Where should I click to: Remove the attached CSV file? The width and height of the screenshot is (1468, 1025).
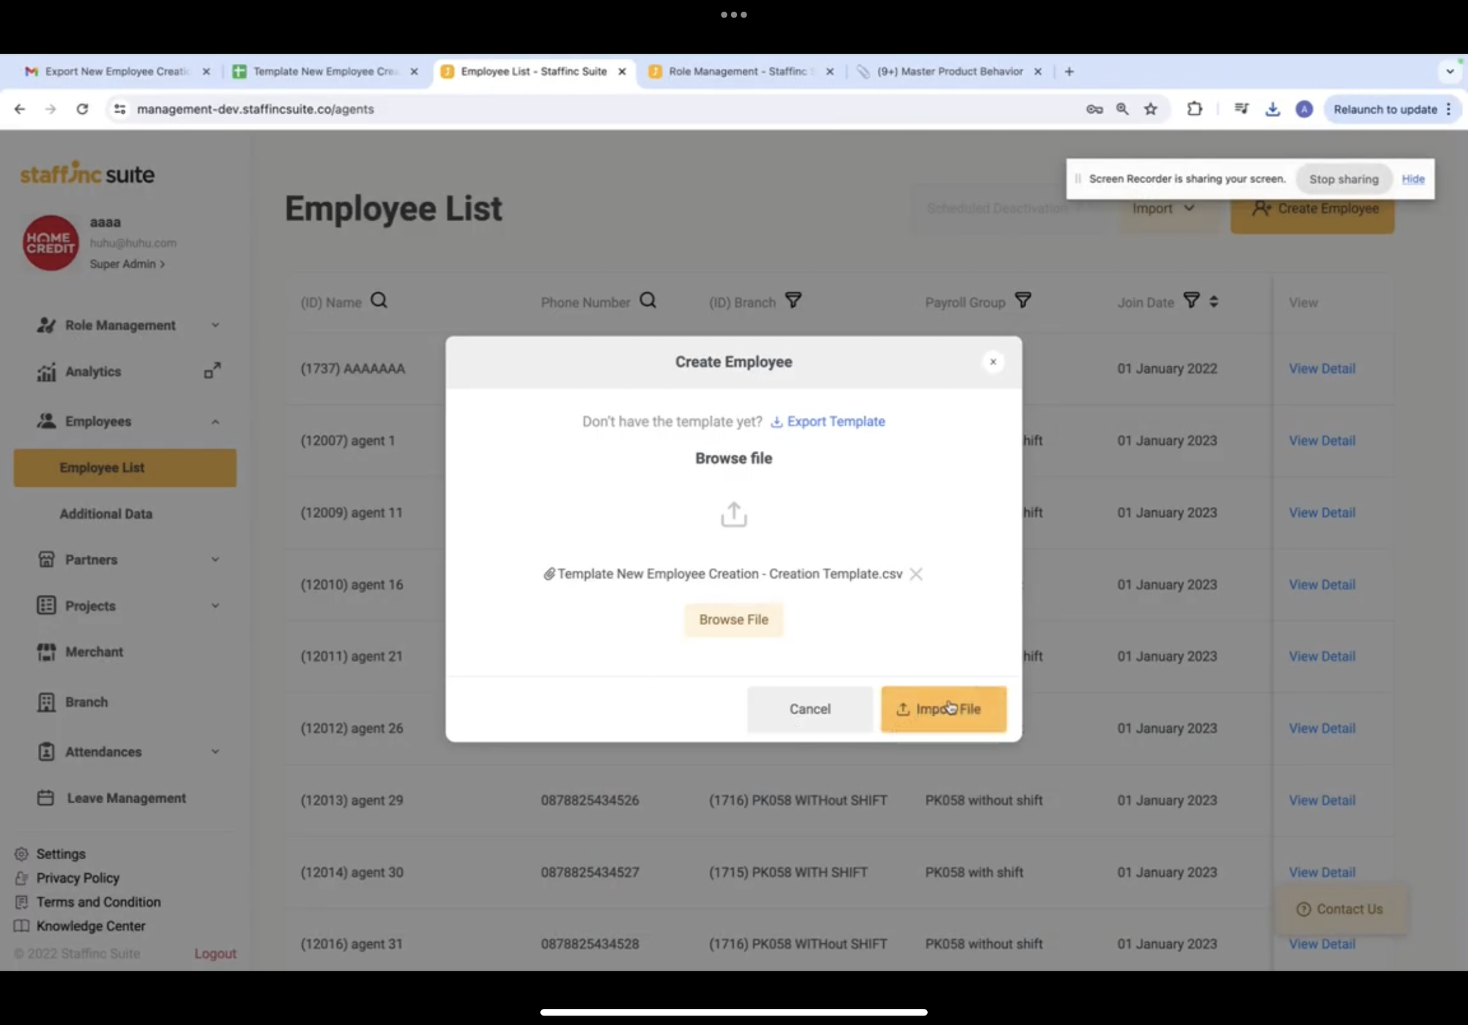(916, 574)
